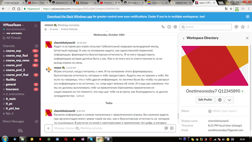252x142 pixels.
Task: Focus the Search field
Action: (x=206, y=27)
